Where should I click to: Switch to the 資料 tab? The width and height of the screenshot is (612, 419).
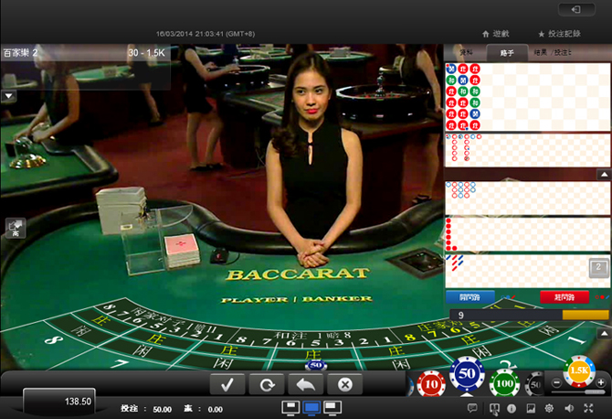466,52
